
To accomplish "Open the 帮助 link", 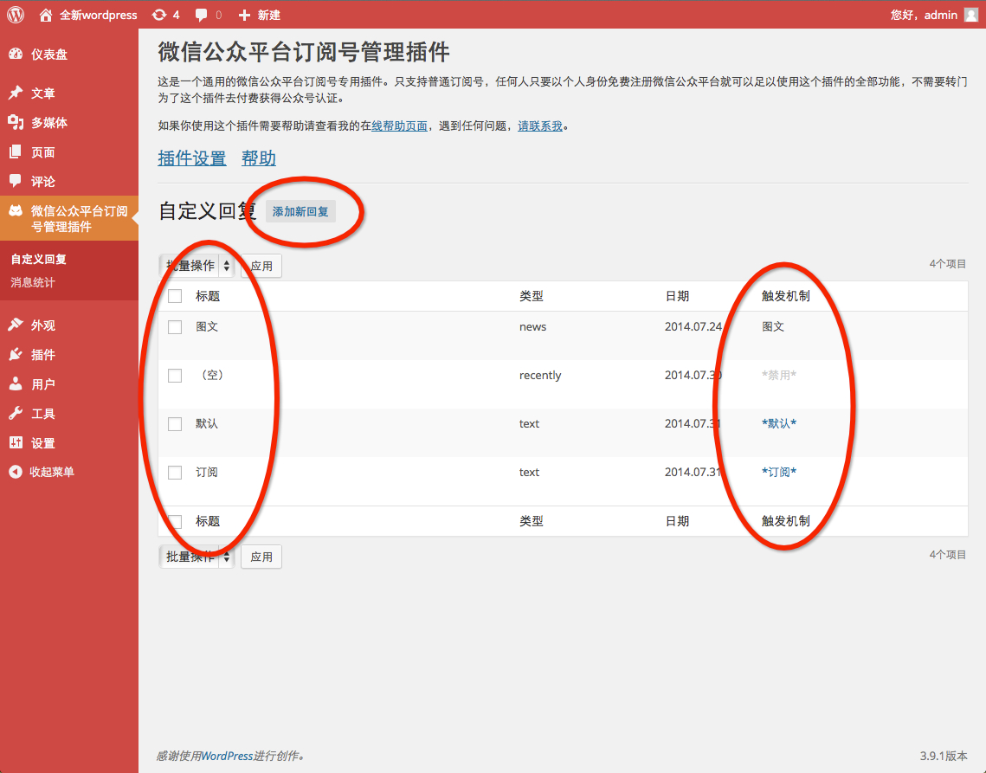I will coord(259,158).
